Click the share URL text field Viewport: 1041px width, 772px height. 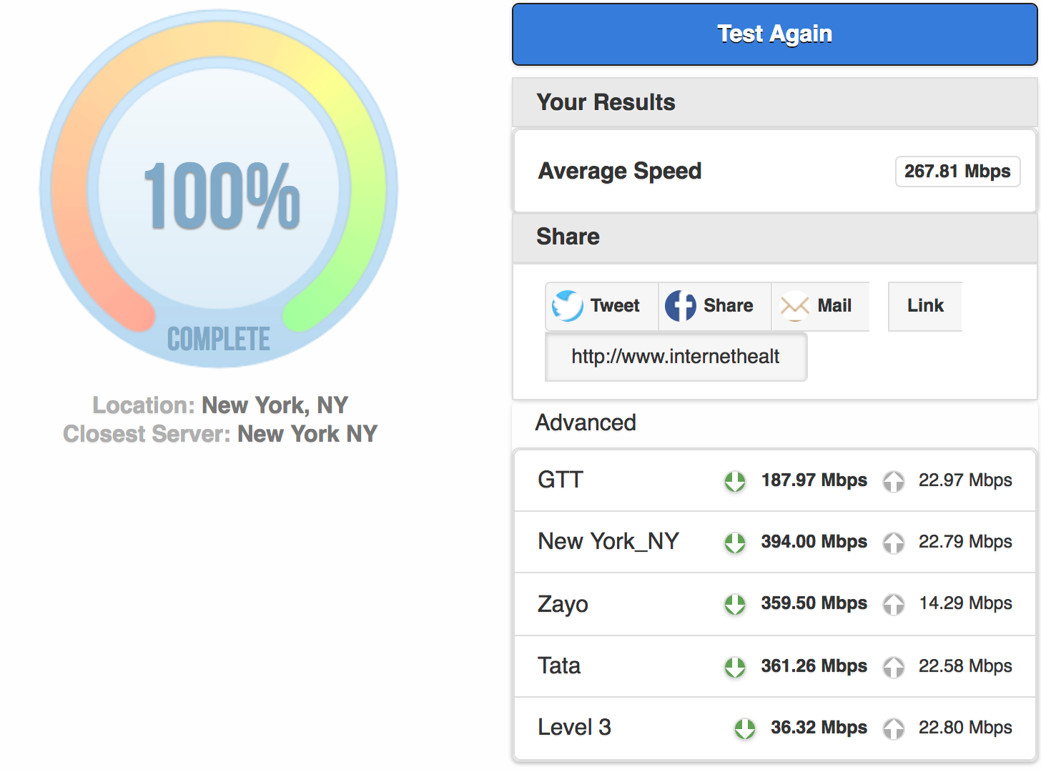pos(676,357)
